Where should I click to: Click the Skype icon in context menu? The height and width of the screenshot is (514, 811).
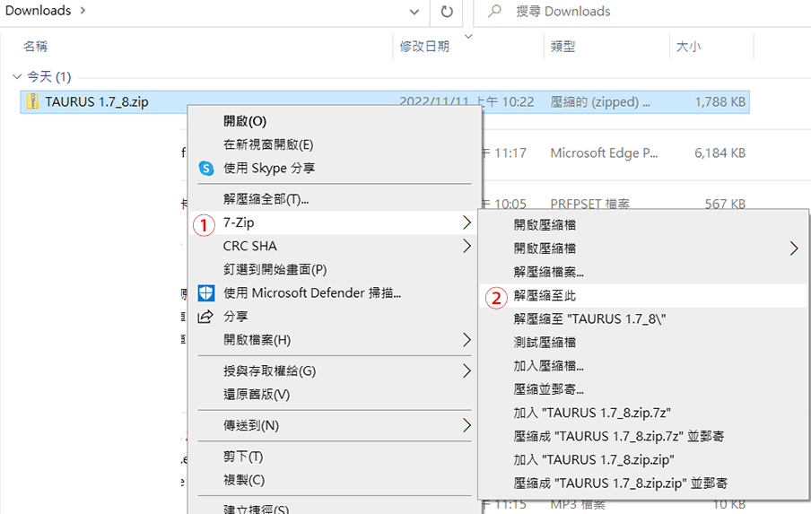(x=206, y=168)
